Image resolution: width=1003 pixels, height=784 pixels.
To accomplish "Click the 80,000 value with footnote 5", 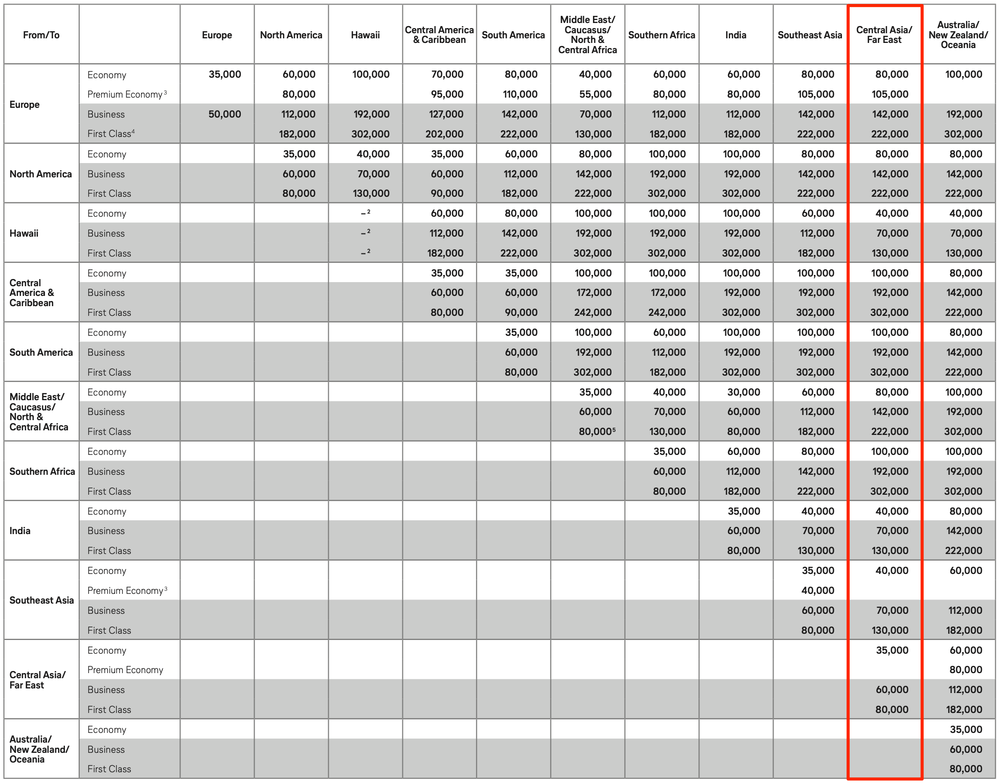I will click(x=597, y=431).
